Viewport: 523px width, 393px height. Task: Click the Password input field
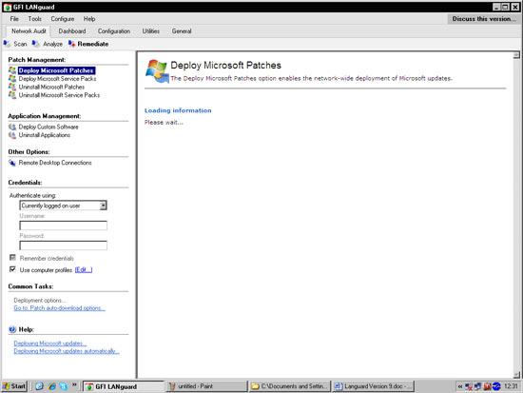click(x=64, y=246)
